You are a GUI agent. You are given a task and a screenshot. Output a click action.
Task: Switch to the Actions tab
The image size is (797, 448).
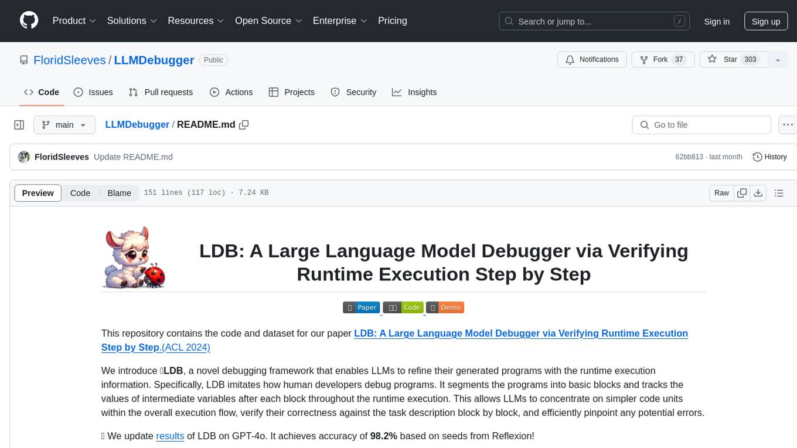[x=231, y=92]
